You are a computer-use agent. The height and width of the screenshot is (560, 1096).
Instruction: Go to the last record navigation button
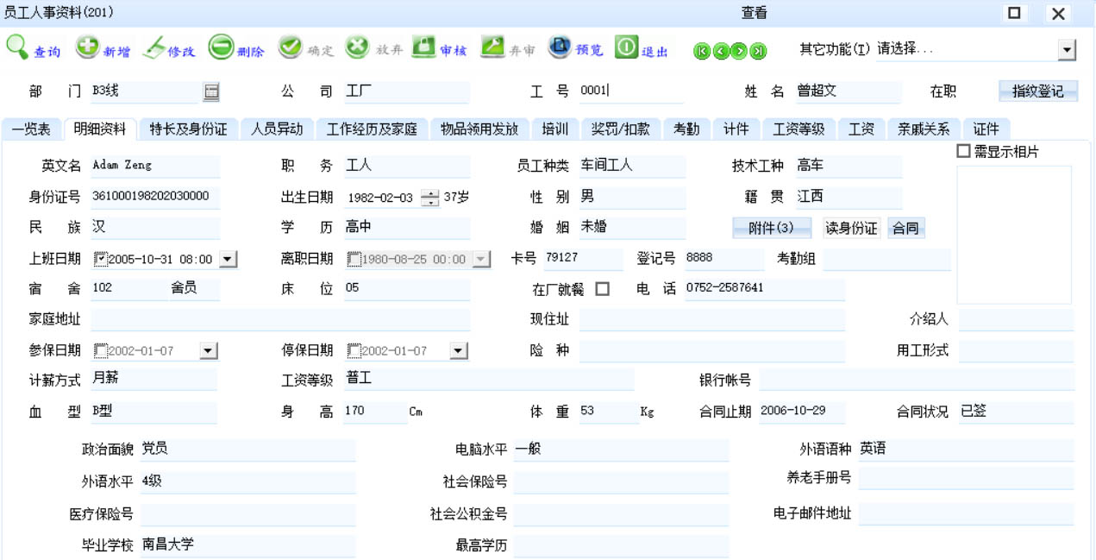pos(758,52)
